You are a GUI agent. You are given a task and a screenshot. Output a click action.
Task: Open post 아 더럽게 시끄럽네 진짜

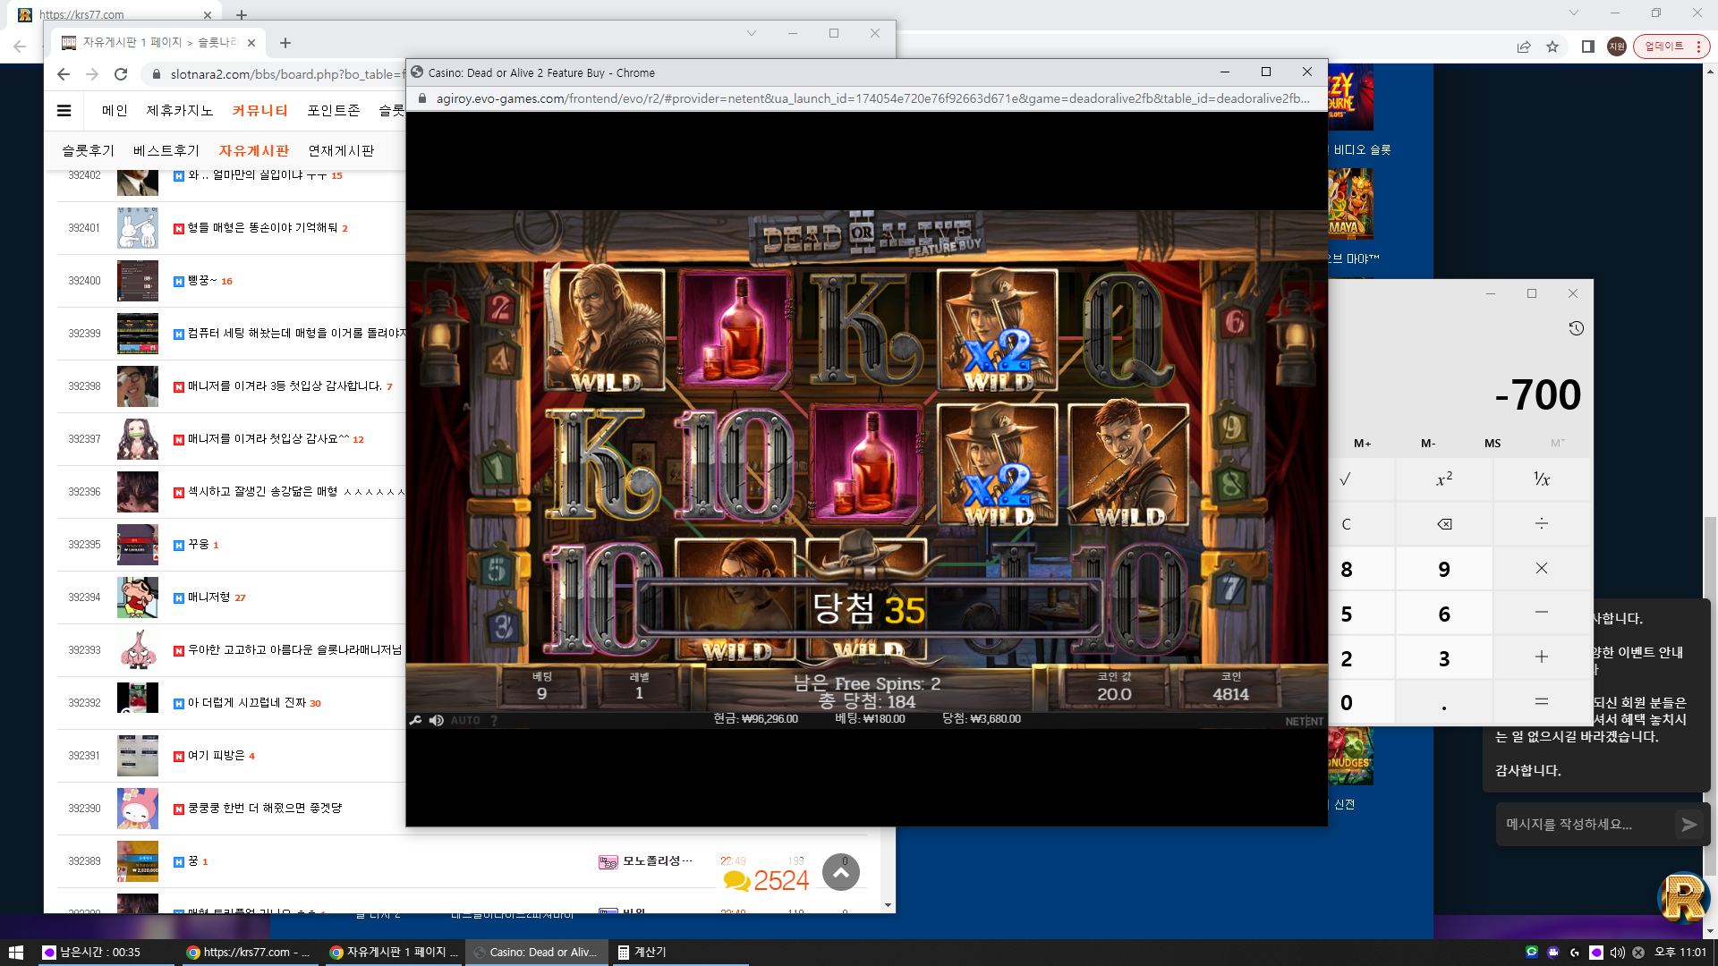click(x=247, y=703)
